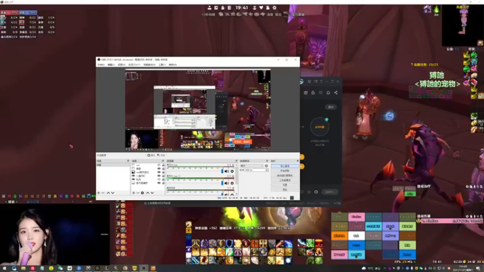Image resolution: width=484 pixels, height=272 pixels.
Task: Open the View menu in OBS
Action: pos(122,65)
